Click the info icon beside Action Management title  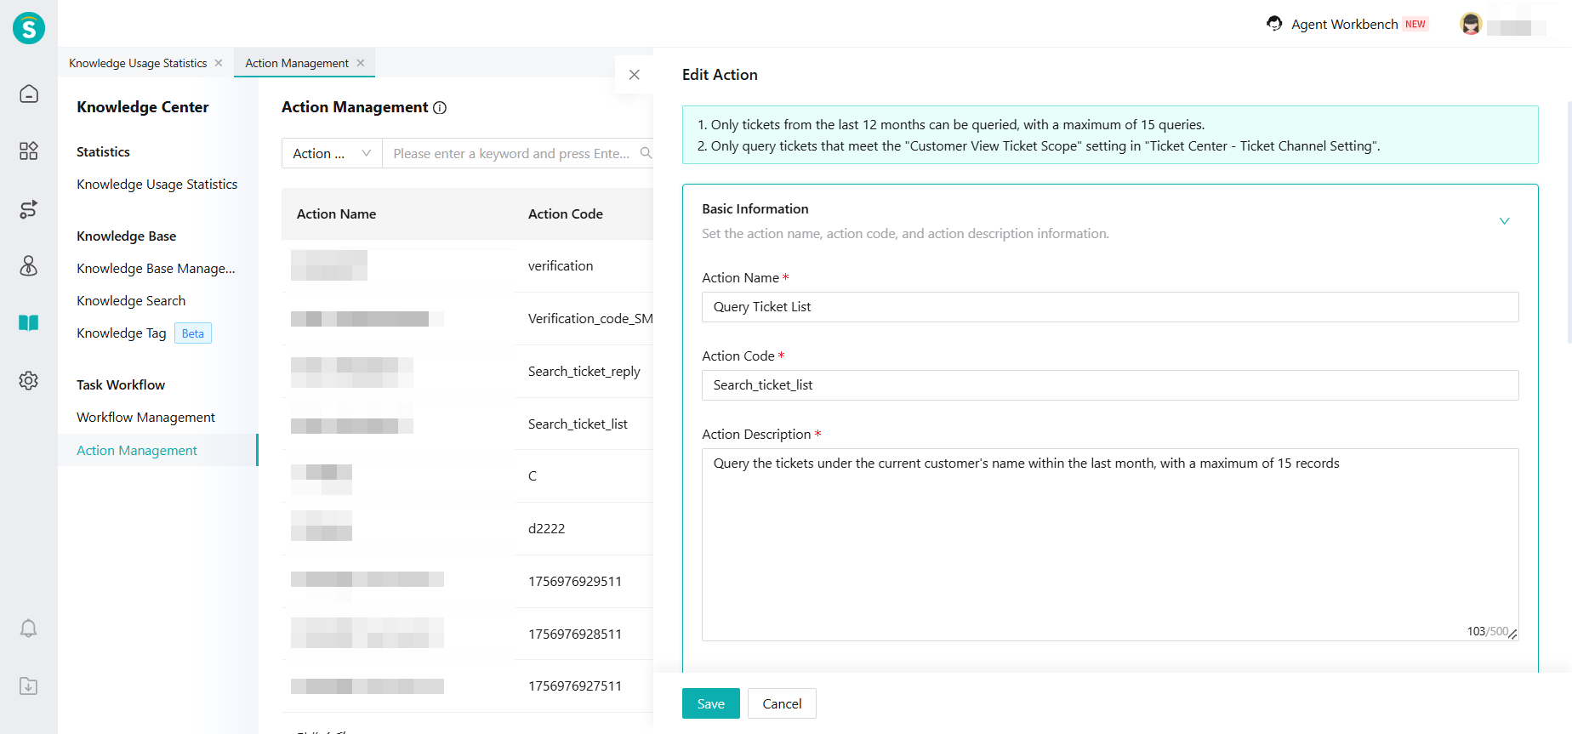pyautogui.click(x=440, y=108)
